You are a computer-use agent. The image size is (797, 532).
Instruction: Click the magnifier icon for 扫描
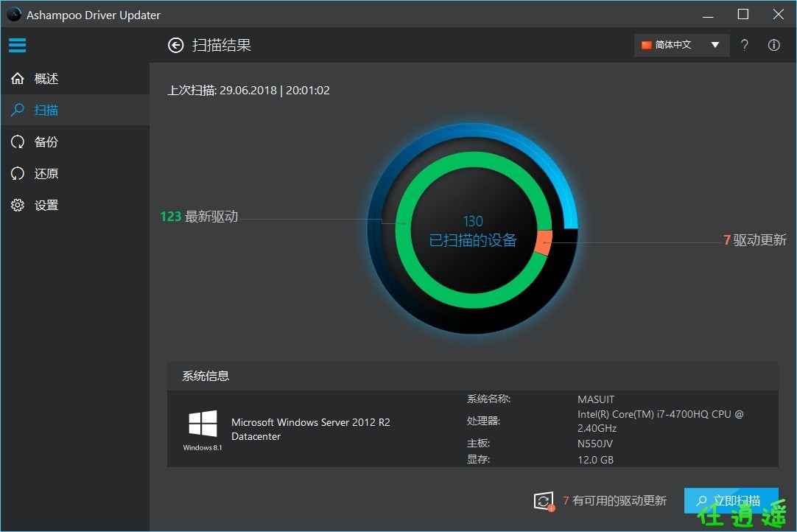(x=18, y=110)
